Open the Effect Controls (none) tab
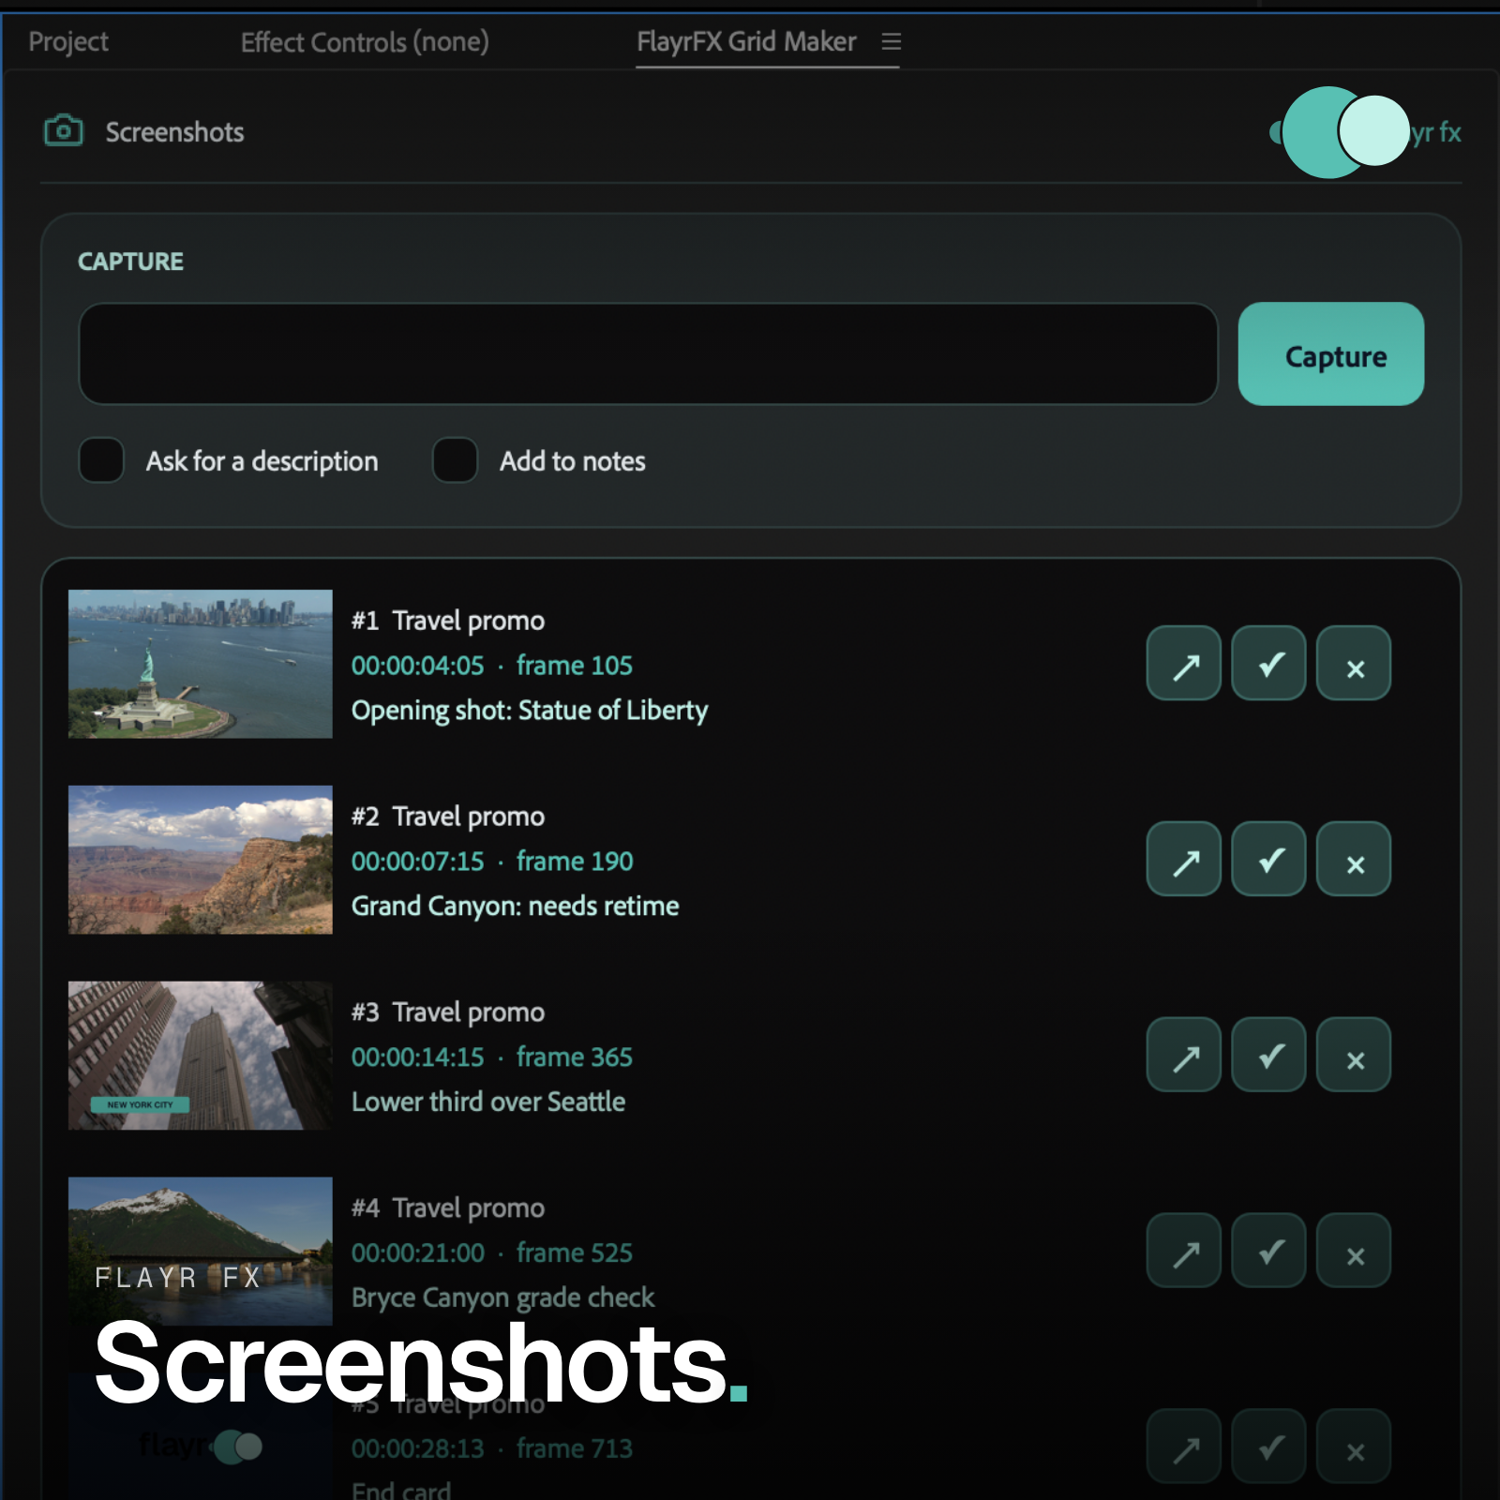 click(365, 42)
